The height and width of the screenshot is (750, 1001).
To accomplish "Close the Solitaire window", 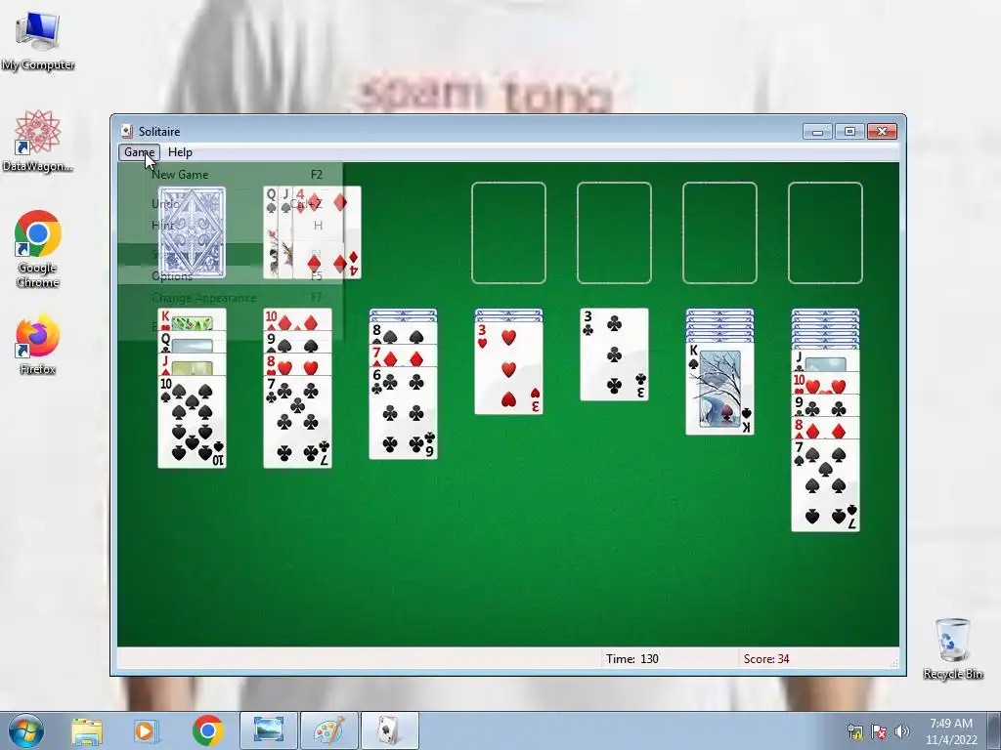I will 882,132.
